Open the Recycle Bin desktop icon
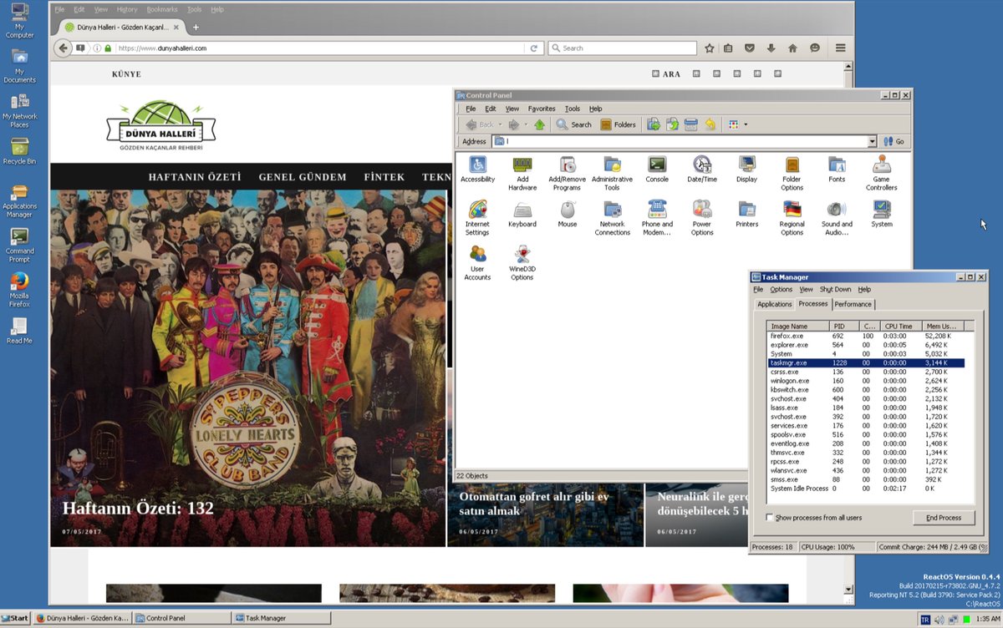The image size is (1003, 628). pyautogui.click(x=19, y=151)
